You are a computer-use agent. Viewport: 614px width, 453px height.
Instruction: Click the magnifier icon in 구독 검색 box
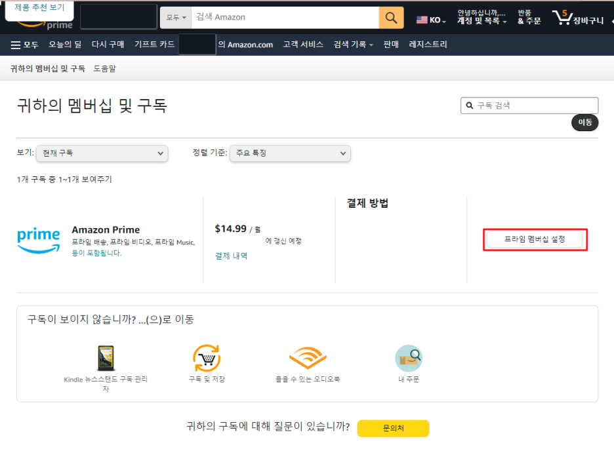click(x=470, y=106)
